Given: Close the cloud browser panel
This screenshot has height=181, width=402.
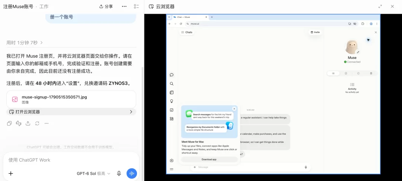Looking at the screenshot, I should click(392, 6).
